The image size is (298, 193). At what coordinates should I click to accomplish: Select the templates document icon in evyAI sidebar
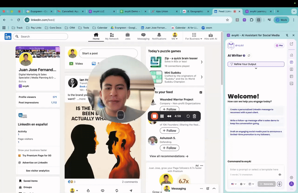pos(291,62)
